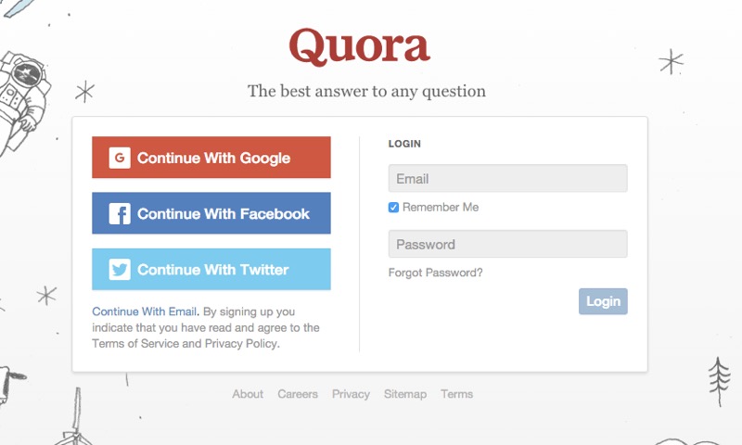Focus the Email input field

pyautogui.click(x=507, y=178)
